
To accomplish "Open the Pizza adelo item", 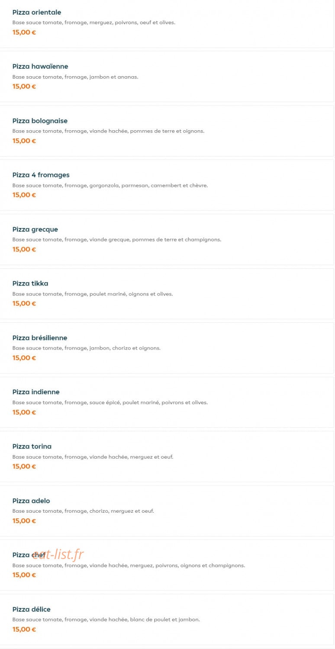I will point(167,511).
